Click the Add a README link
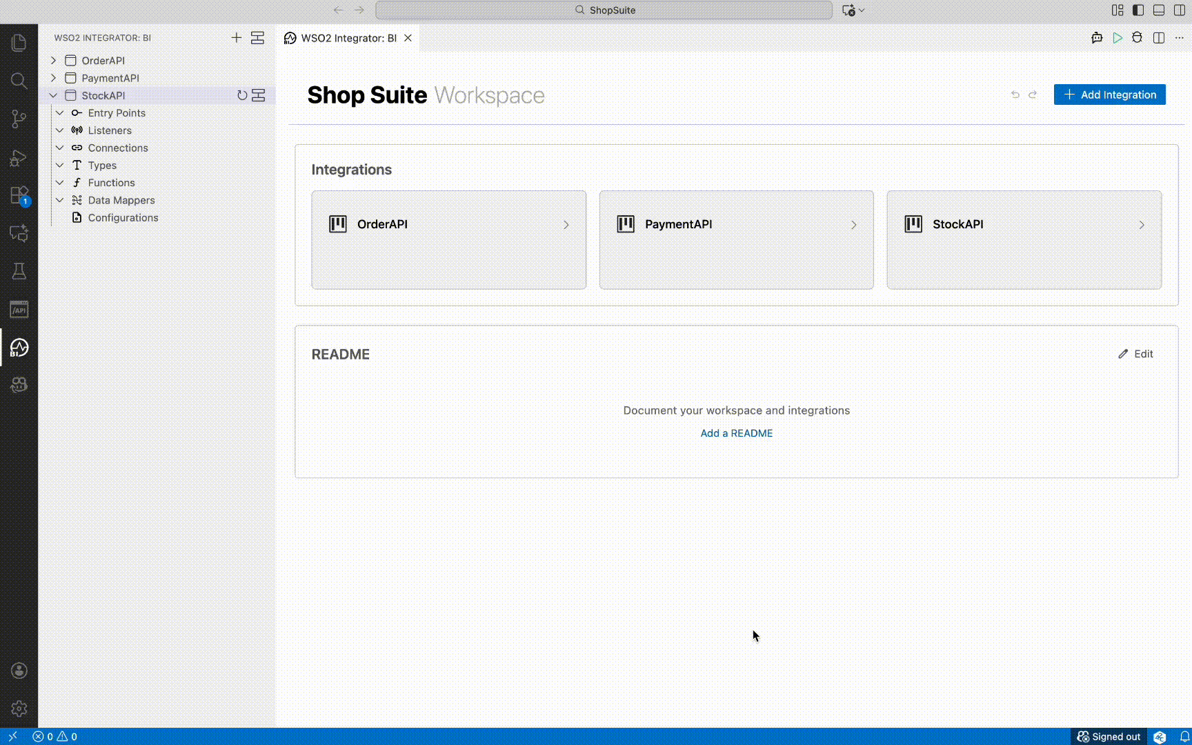The height and width of the screenshot is (745, 1192). pyautogui.click(x=736, y=433)
